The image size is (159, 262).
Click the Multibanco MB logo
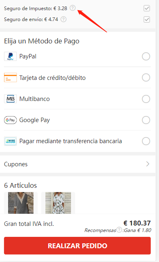tap(11, 99)
